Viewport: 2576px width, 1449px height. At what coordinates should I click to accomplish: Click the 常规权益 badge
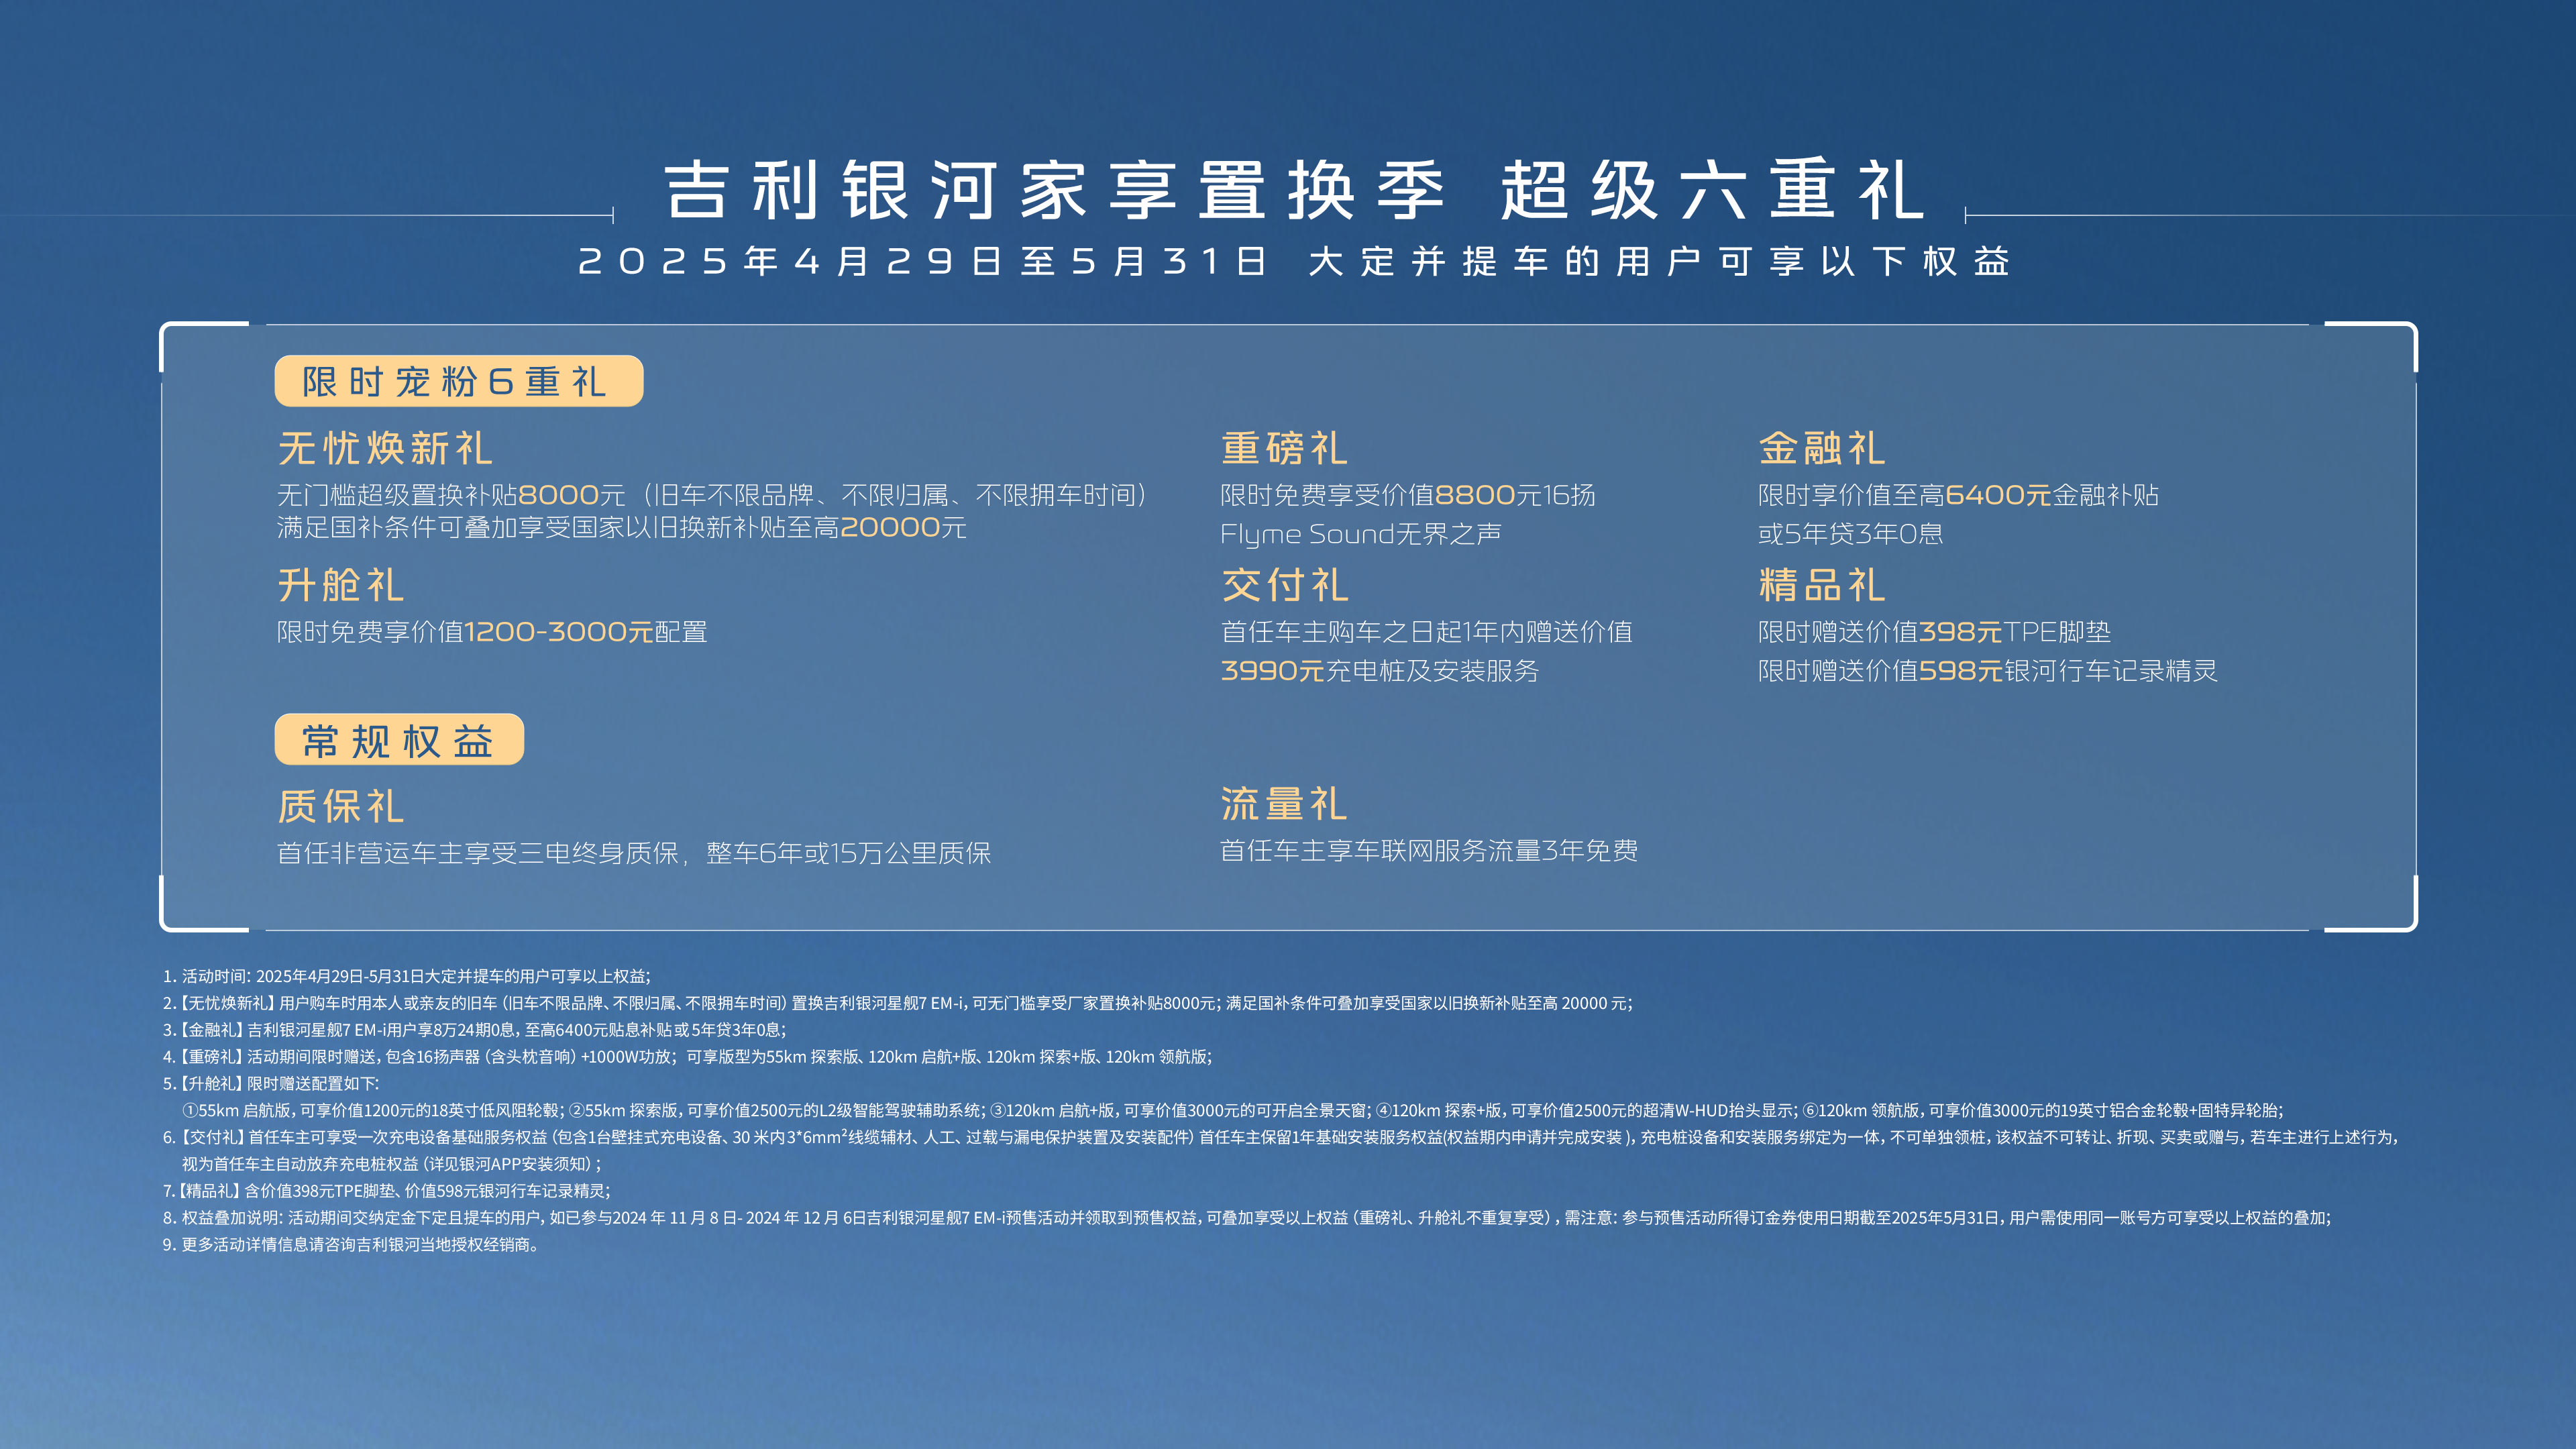tap(399, 740)
